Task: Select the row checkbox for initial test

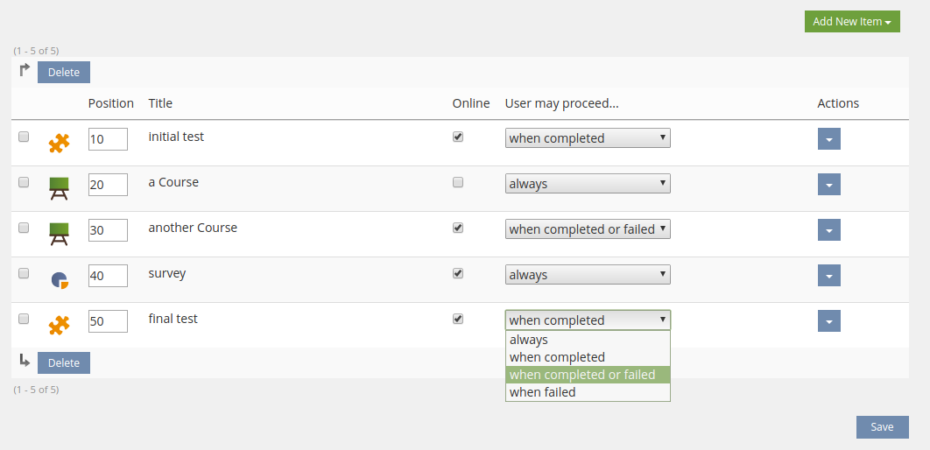Action: 24,137
